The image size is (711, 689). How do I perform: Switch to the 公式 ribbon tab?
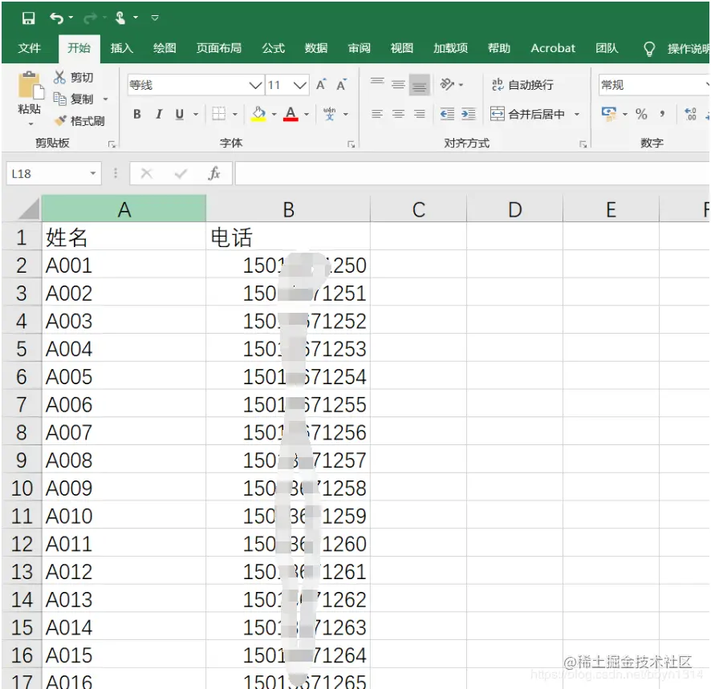[x=273, y=48]
